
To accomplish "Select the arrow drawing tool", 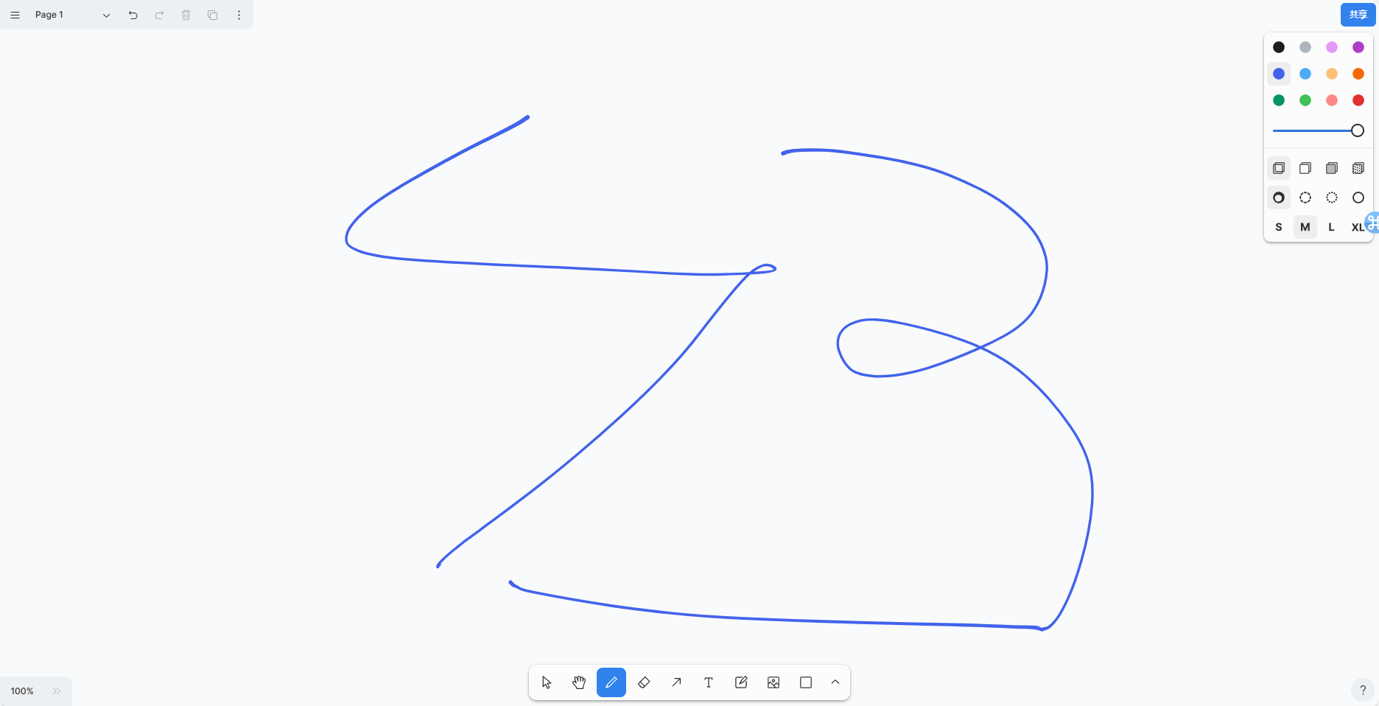I will tap(676, 682).
